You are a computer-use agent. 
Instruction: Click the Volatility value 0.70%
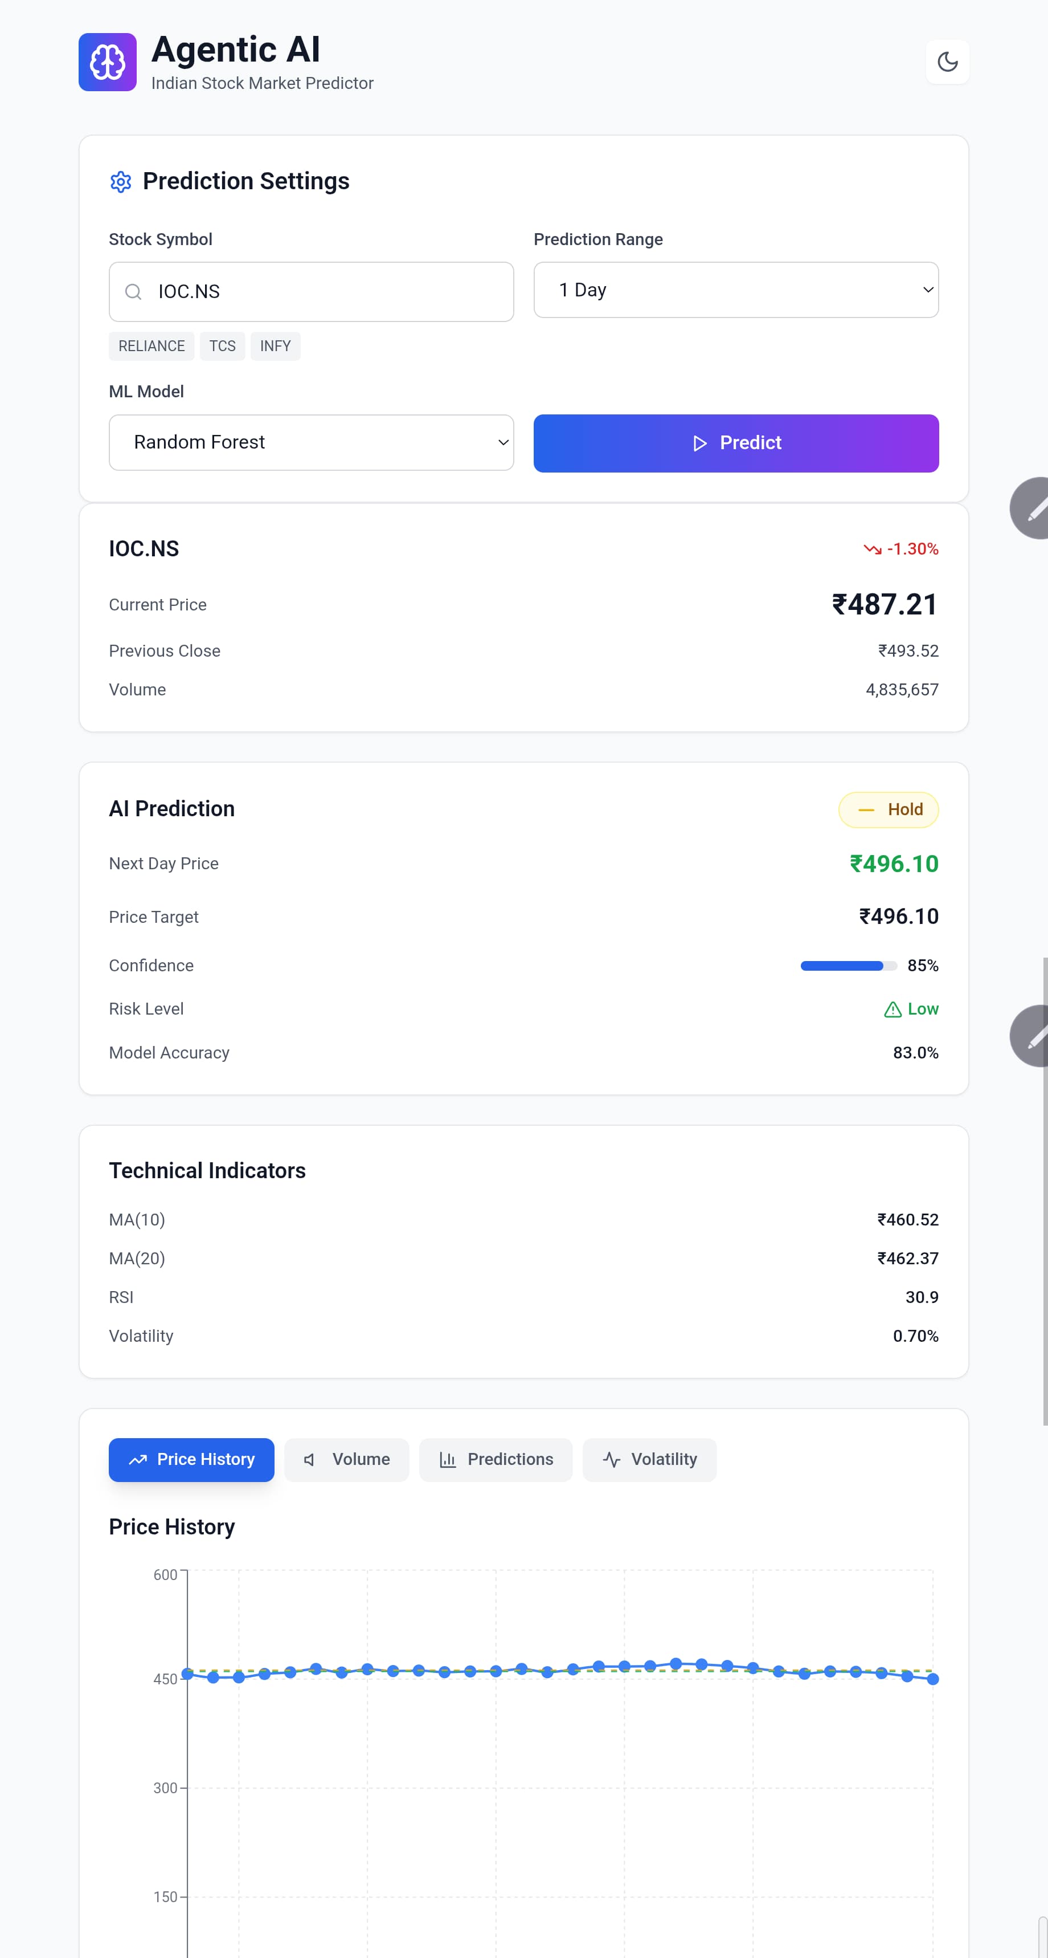click(x=916, y=1336)
